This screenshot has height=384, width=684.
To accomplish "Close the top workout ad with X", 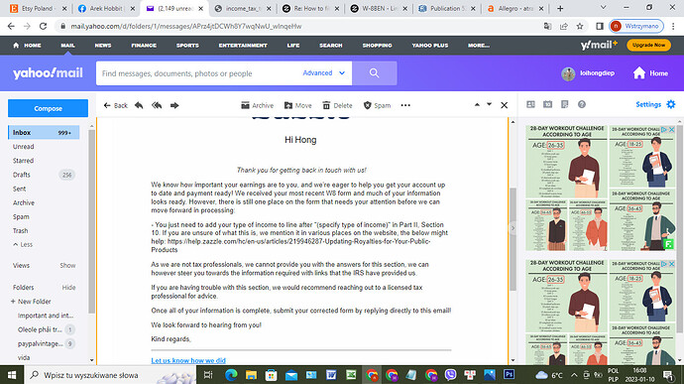I will (672, 130).
